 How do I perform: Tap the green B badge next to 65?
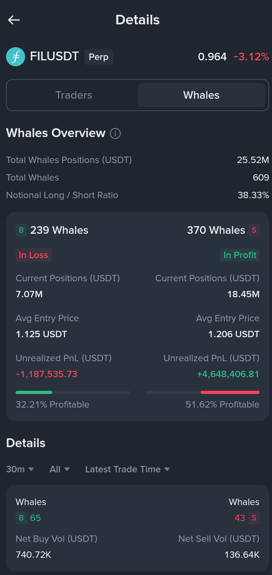coord(21,518)
